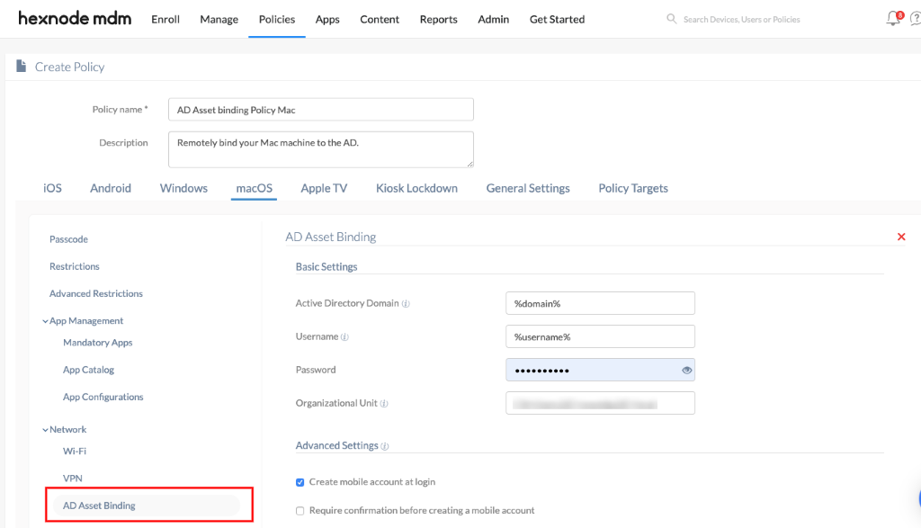Uncheck Create mobile account at login
The width and height of the screenshot is (921, 528).
click(300, 482)
